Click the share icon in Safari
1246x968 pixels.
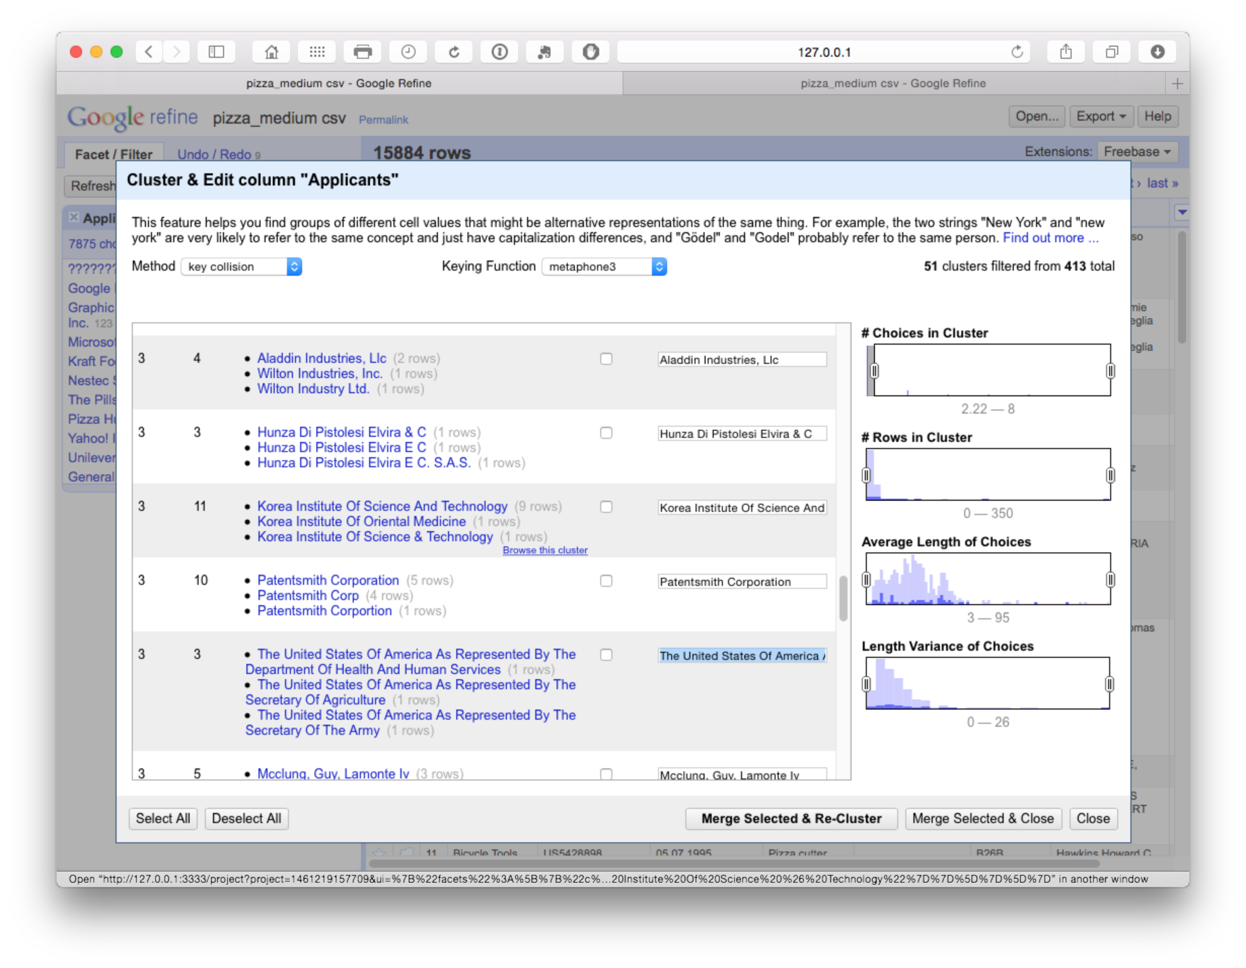[x=1065, y=52]
